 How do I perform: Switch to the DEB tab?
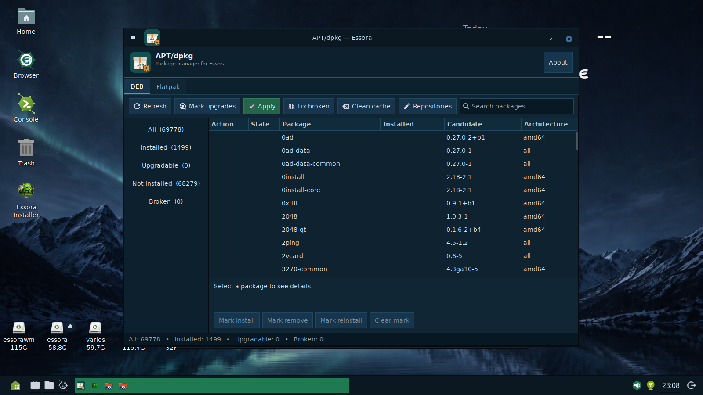[x=137, y=86]
